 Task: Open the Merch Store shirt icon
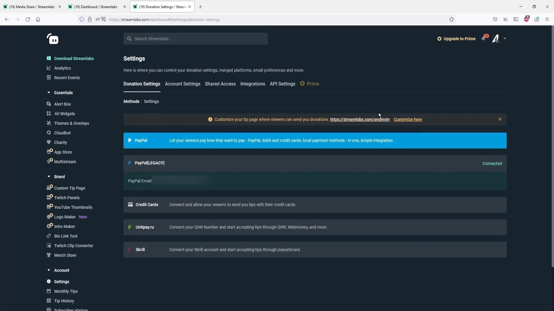point(49,255)
